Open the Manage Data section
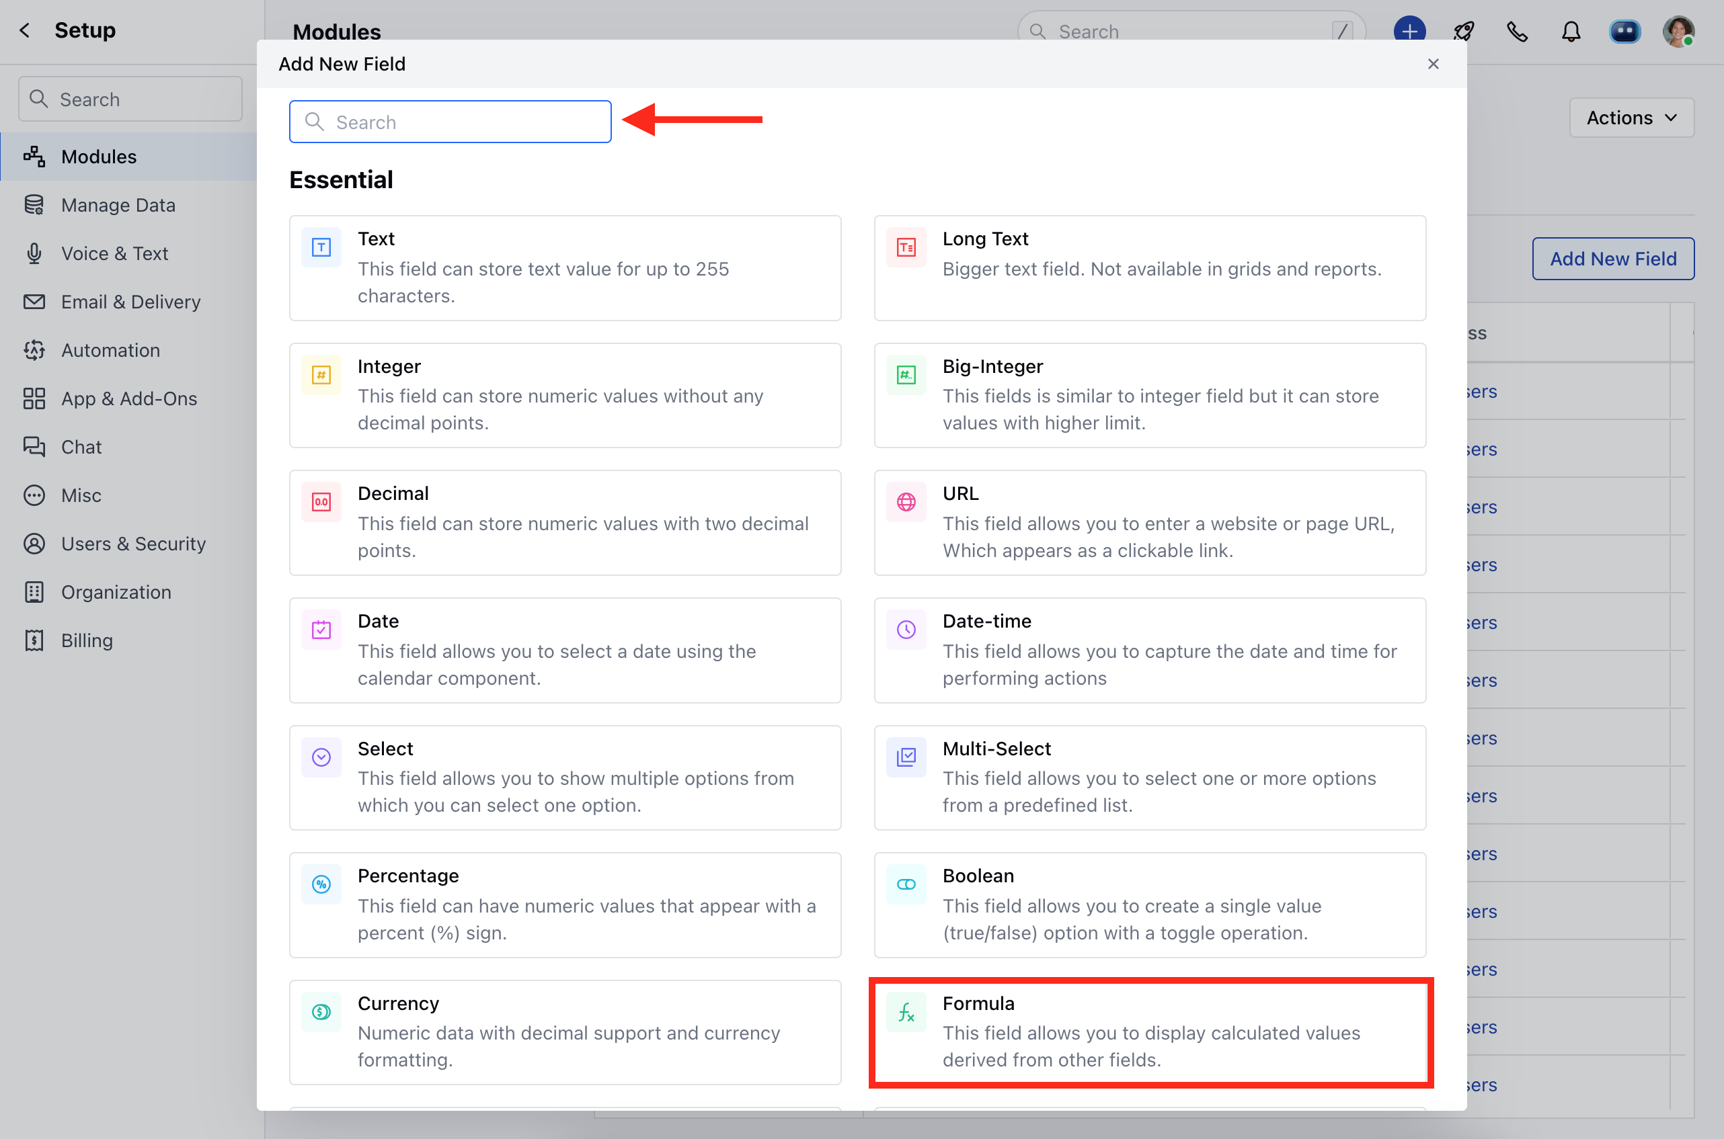The width and height of the screenshot is (1724, 1139). 118,204
